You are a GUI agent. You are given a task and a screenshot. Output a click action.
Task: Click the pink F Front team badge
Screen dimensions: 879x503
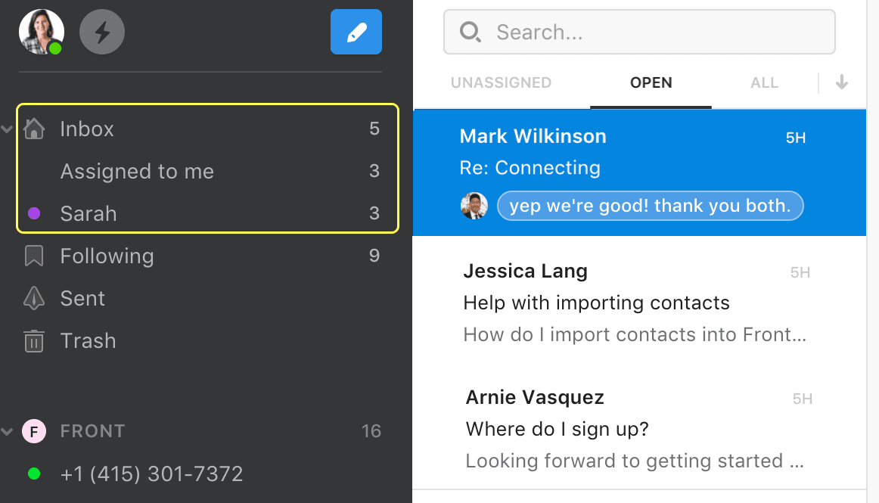34,431
